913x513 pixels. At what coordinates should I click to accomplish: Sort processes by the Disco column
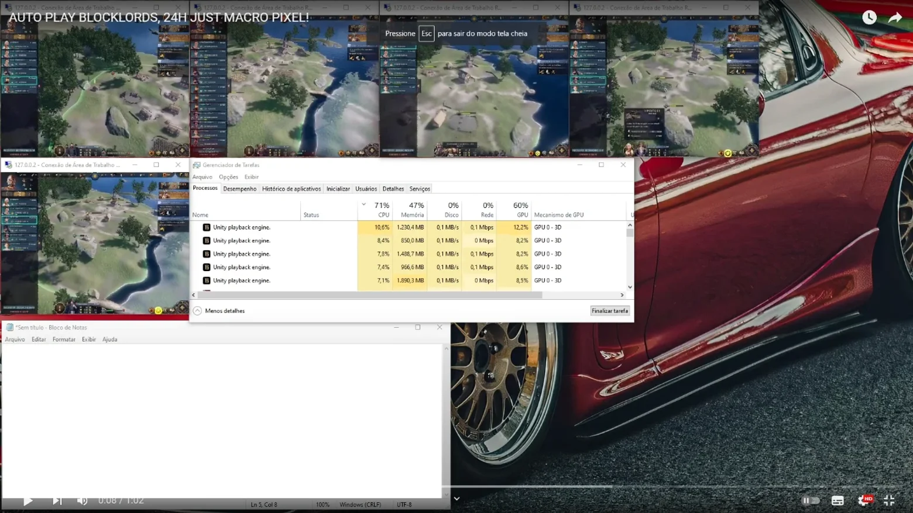pyautogui.click(x=444, y=210)
